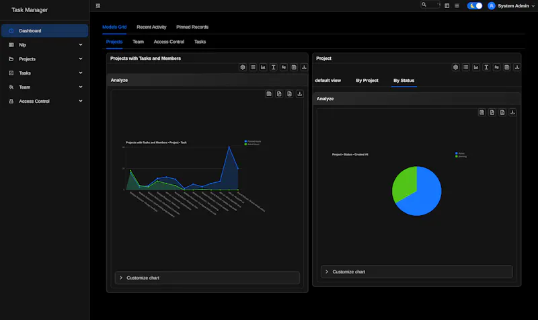Expand the Nlp sidebar menu

[44, 44]
